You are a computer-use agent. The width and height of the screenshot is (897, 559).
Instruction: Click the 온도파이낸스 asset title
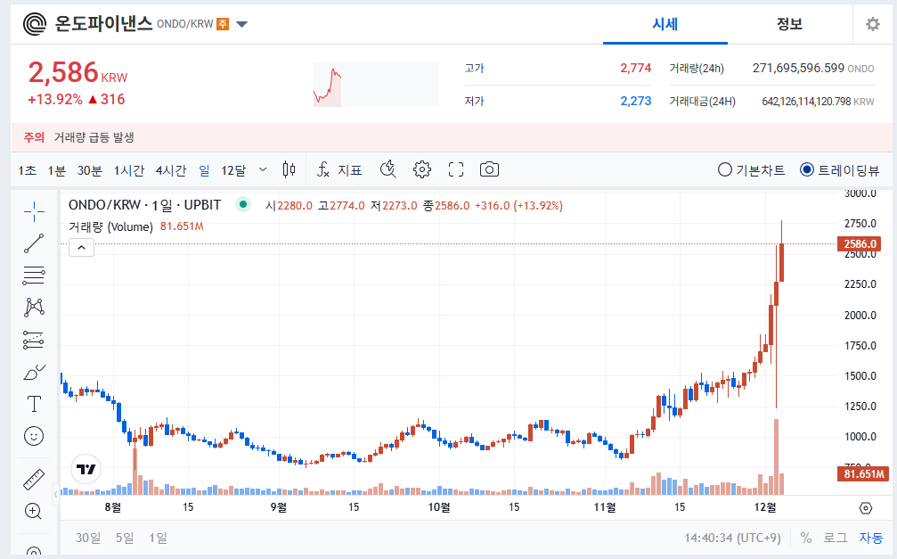click(103, 23)
